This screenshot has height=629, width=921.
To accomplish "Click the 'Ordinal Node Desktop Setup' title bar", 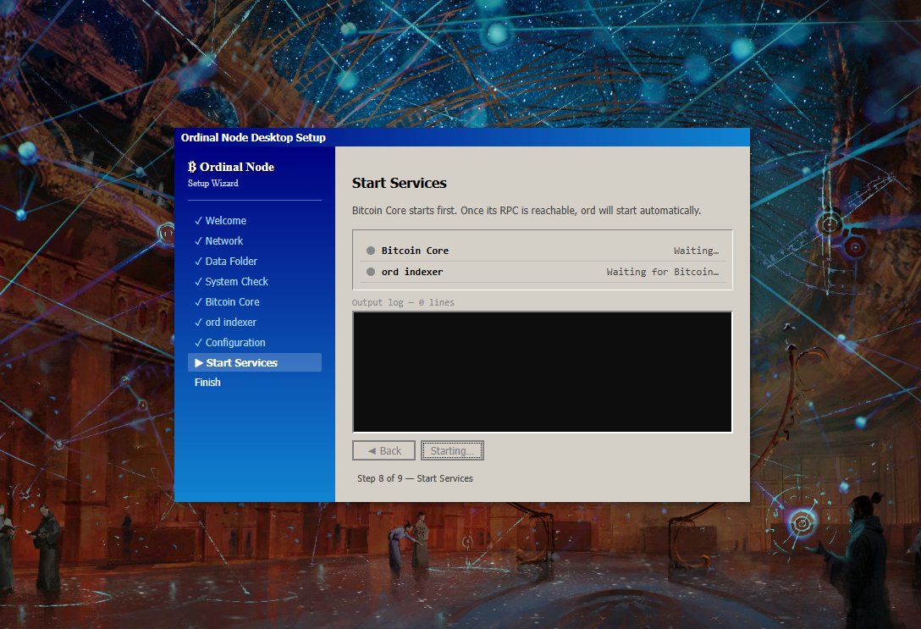I will point(461,137).
